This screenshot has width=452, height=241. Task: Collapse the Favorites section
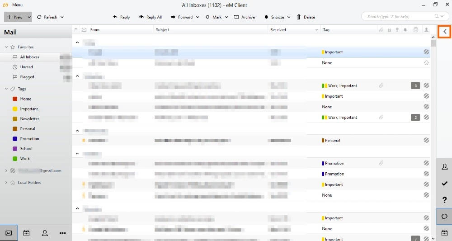pyautogui.click(x=6, y=47)
